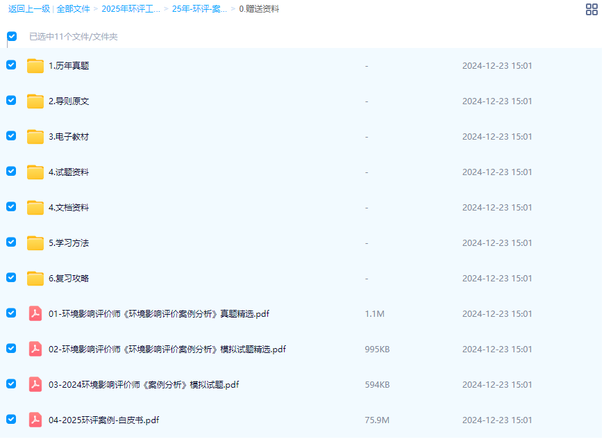Viewport: 613px width, 444px height.
Task: Open the 4.文档资料 folder icon
Action: click(35, 207)
